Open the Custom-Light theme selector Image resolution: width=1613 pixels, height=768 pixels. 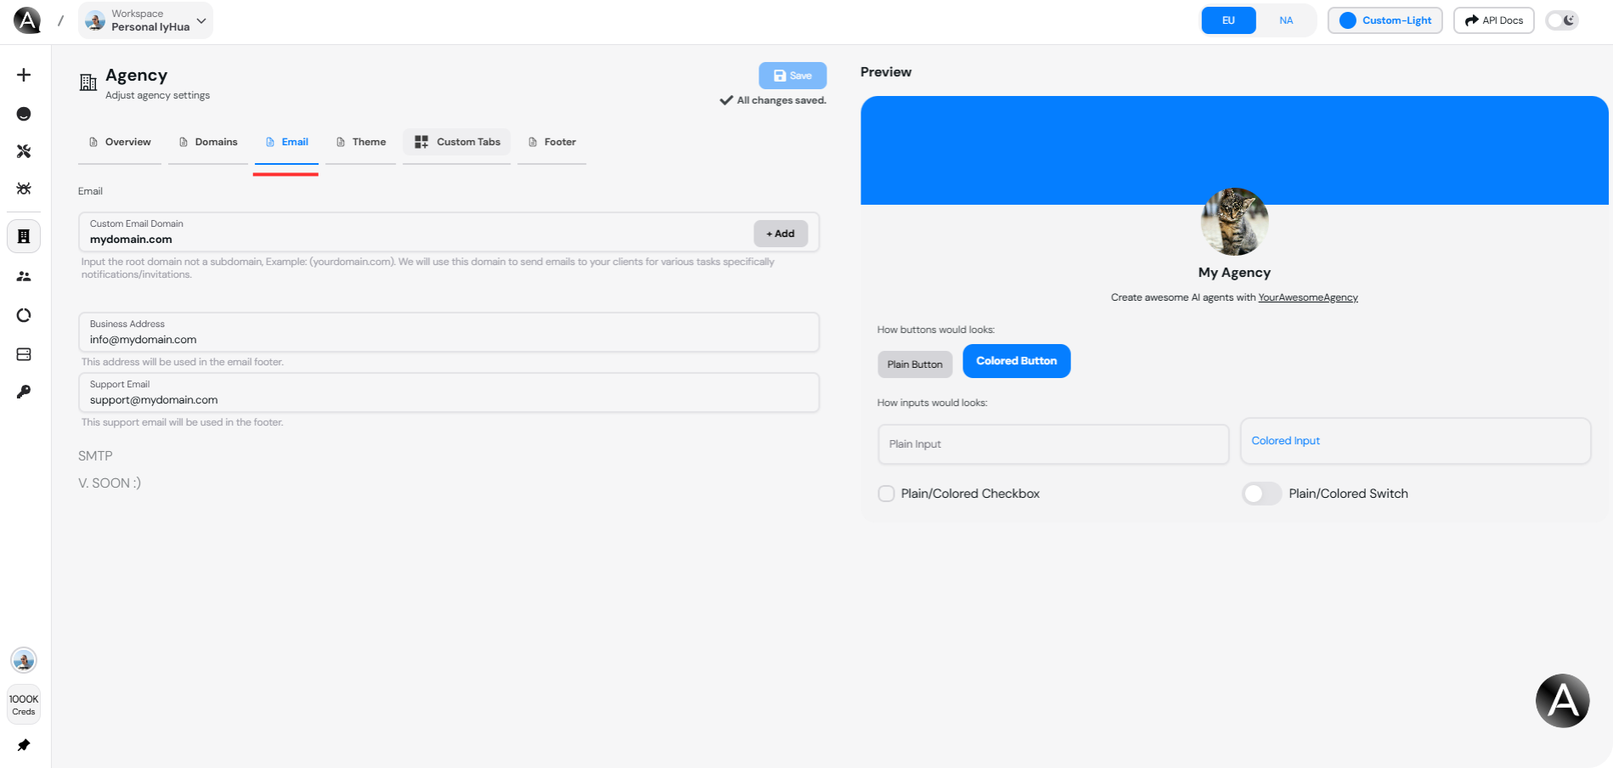[x=1385, y=20]
